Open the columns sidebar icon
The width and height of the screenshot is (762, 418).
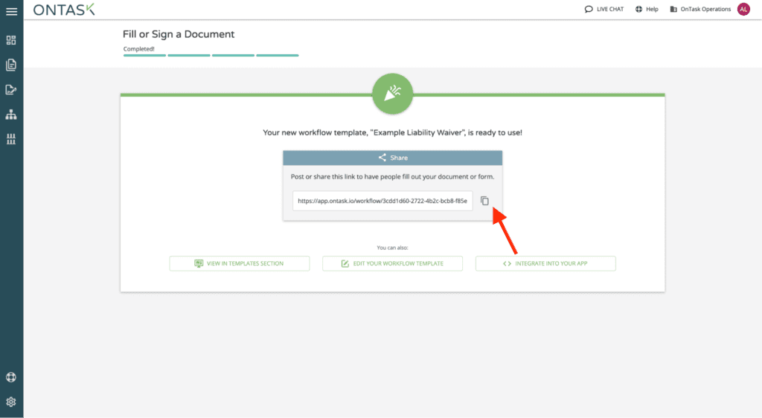click(x=11, y=139)
